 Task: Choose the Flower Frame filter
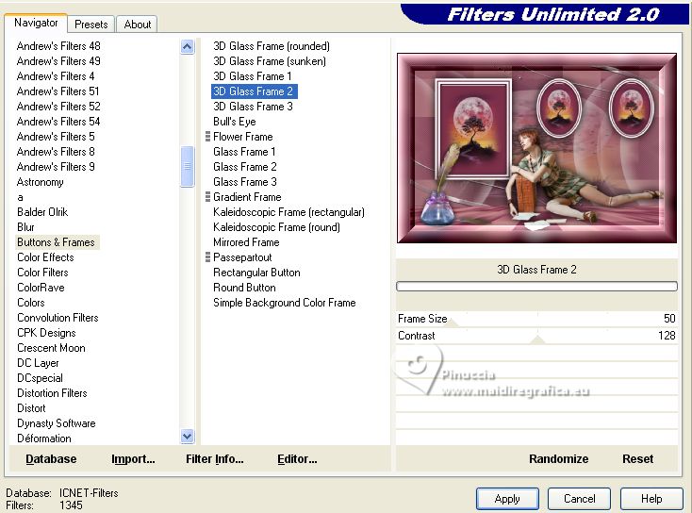[242, 137]
